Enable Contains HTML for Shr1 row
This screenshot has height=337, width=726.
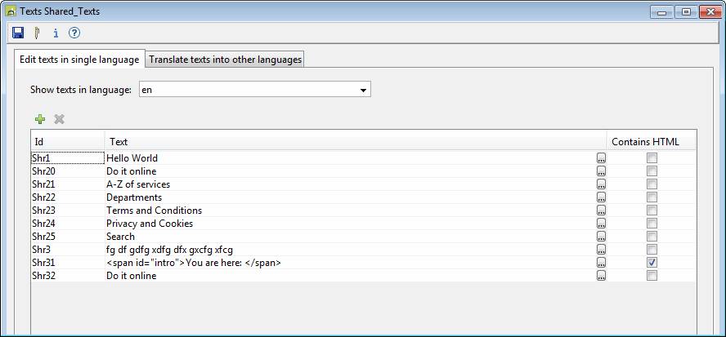[652, 158]
